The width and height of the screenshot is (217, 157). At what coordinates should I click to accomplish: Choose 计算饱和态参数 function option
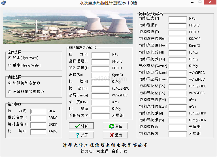(10, 83)
